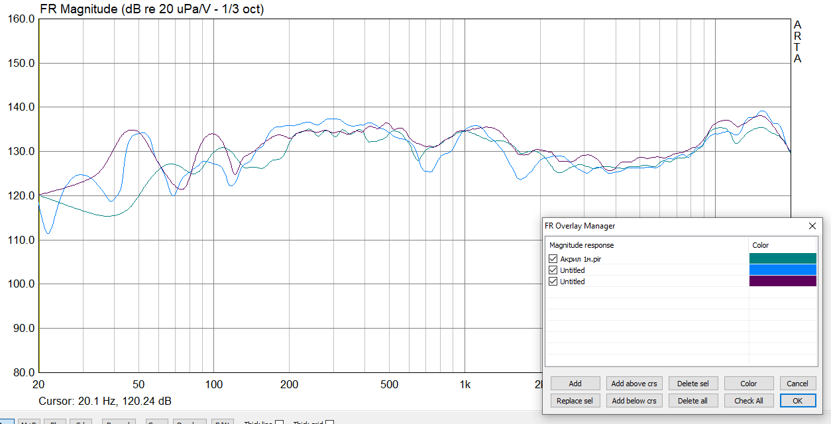Toggle the blue Untitled overlay checkbox

[x=553, y=270]
